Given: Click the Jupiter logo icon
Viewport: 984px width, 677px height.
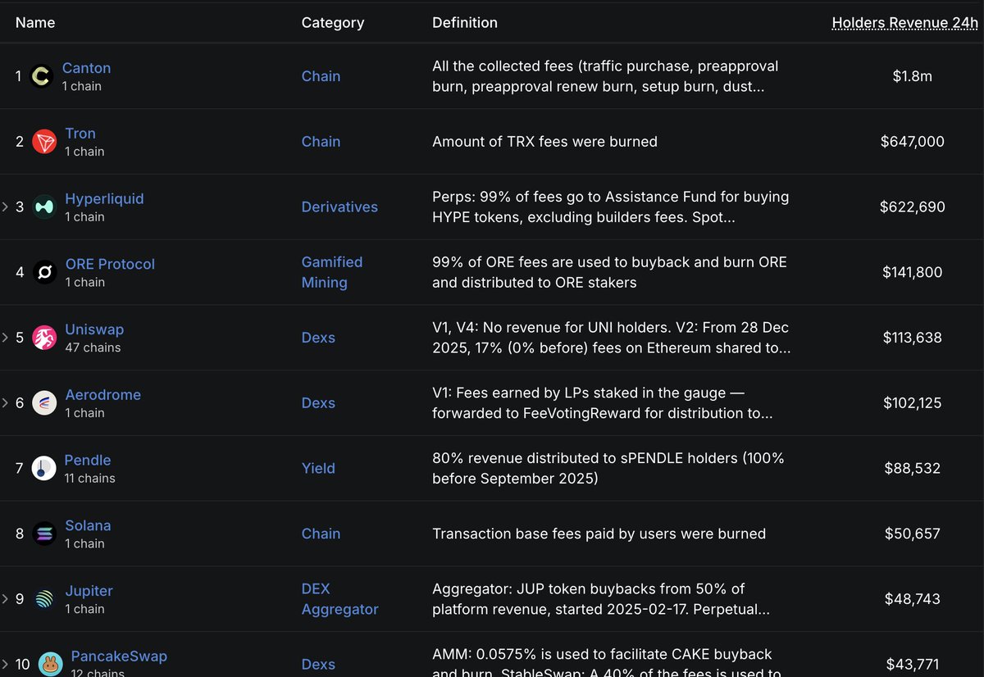Looking at the screenshot, I should (44, 599).
